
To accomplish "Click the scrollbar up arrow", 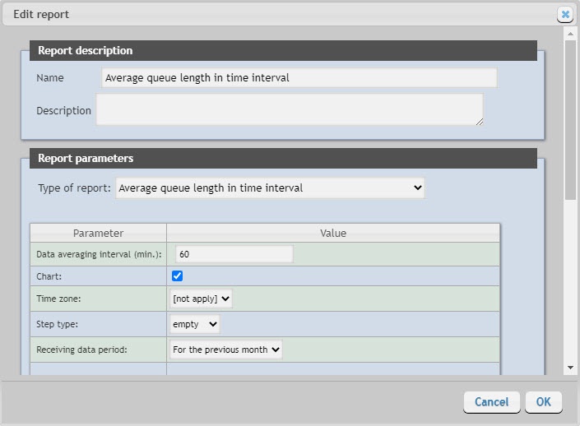I will (x=570, y=33).
